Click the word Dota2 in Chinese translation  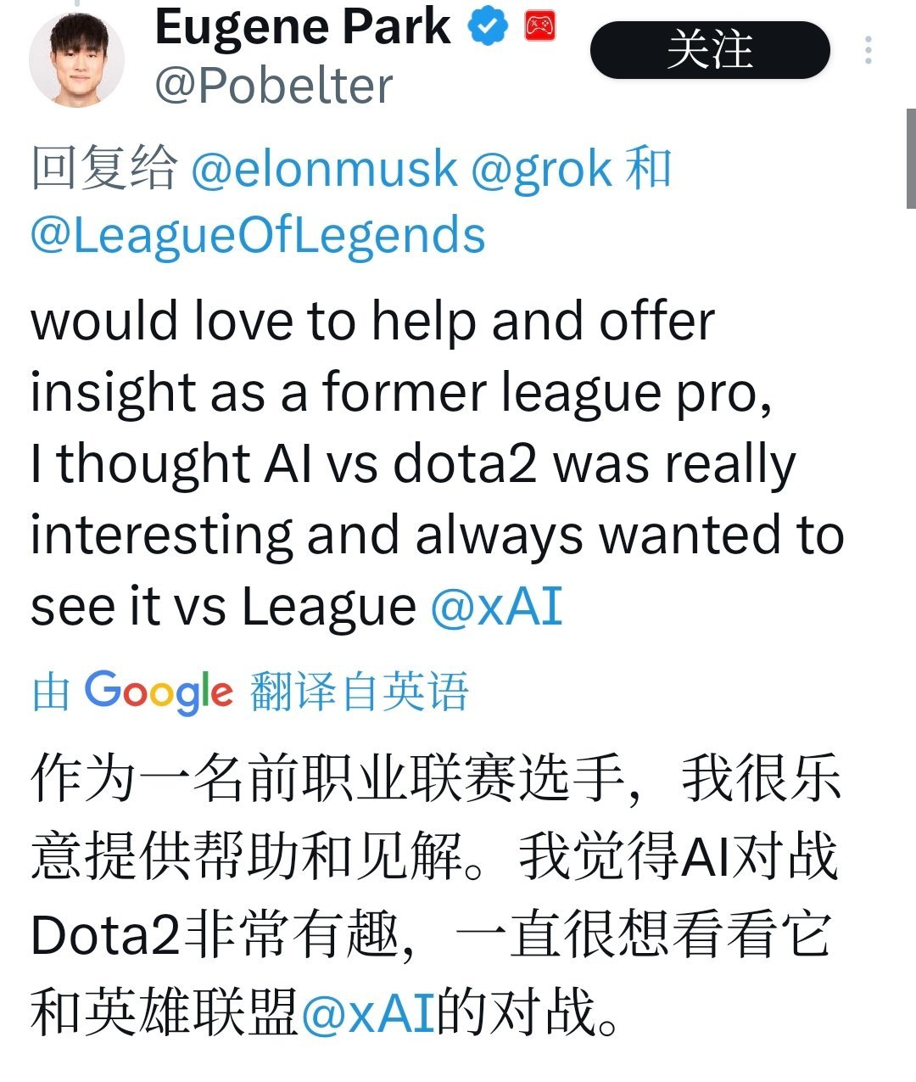[x=105, y=935]
